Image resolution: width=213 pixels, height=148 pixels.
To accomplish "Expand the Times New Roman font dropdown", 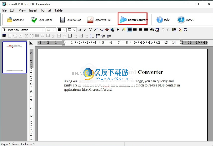I will click(43, 30).
